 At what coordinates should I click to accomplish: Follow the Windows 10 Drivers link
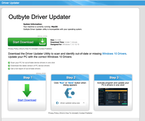point(114,54)
